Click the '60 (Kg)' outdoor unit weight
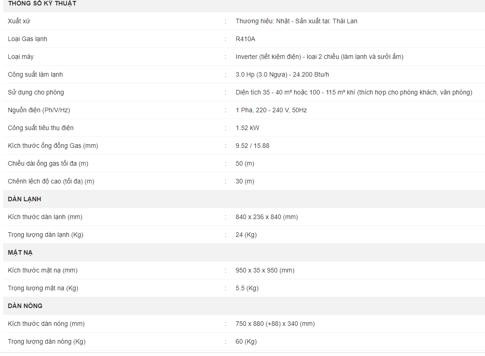Image resolution: width=485 pixels, height=356 pixels. click(246, 341)
